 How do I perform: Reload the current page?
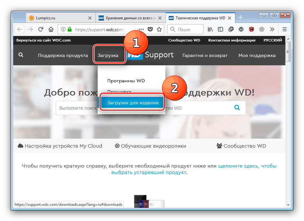pos(41,29)
